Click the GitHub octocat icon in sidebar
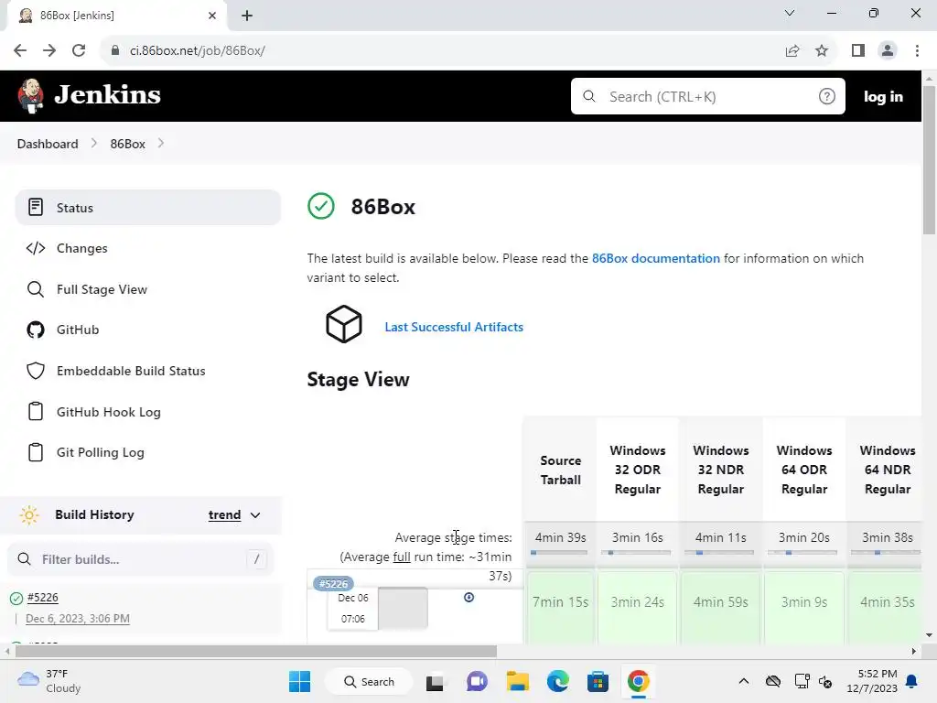This screenshot has height=703, width=937. pyautogui.click(x=36, y=330)
